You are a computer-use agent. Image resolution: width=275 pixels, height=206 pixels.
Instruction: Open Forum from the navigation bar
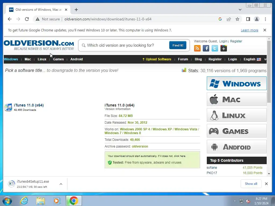[183, 59]
